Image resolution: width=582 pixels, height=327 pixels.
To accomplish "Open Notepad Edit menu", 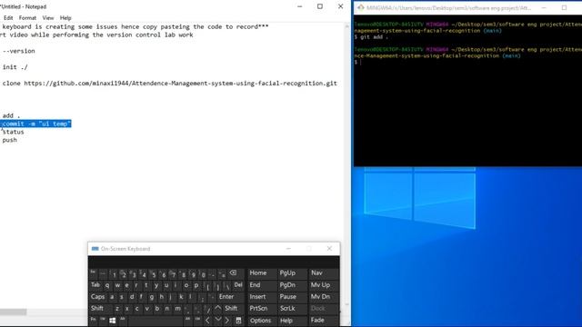I will [x=8, y=18].
